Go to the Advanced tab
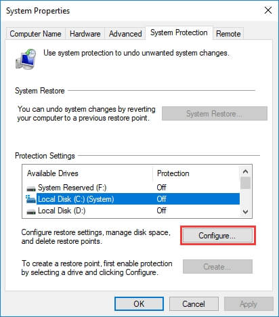Viewport: 279px width, 317px height. (125, 34)
